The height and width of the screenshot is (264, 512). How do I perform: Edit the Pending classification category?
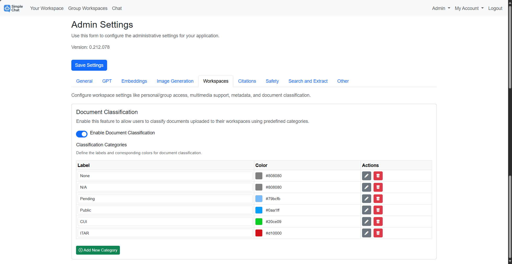pos(366,199)
